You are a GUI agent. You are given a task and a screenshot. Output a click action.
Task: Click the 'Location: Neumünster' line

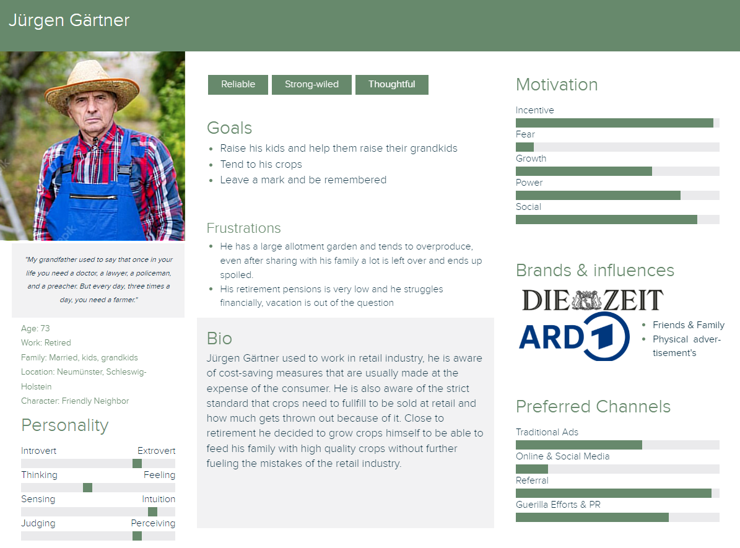click(x=84, y=379)
